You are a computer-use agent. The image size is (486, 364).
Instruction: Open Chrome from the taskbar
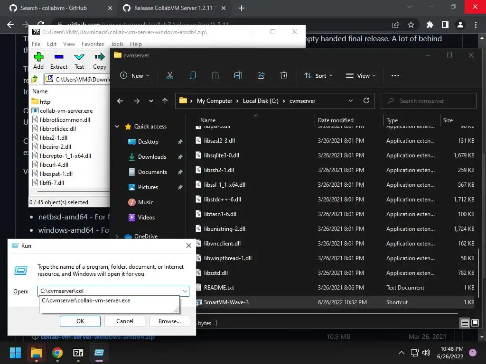pos(57,353)
